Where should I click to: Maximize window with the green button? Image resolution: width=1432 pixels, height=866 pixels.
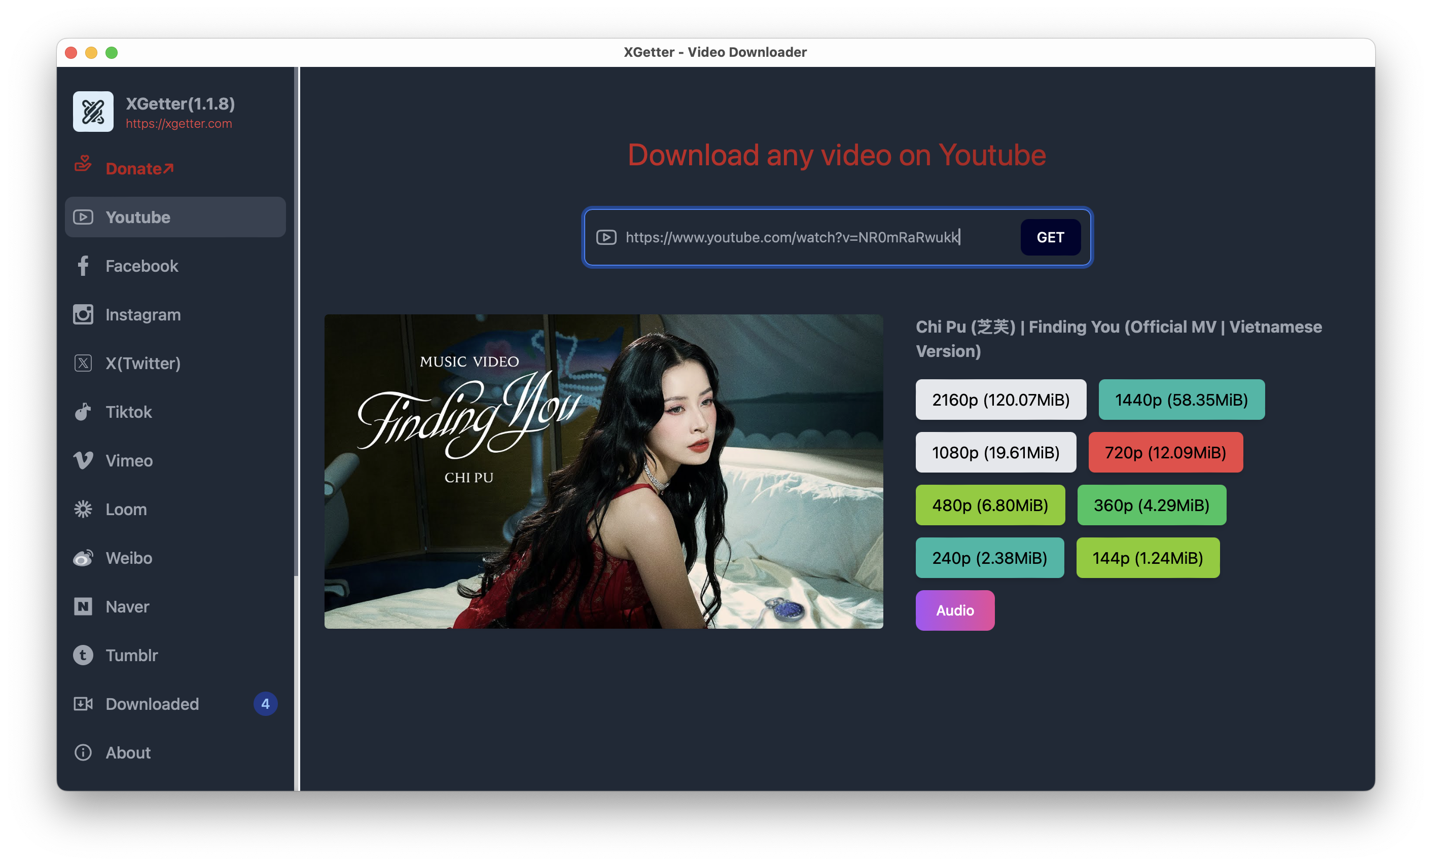pos(112,53)
